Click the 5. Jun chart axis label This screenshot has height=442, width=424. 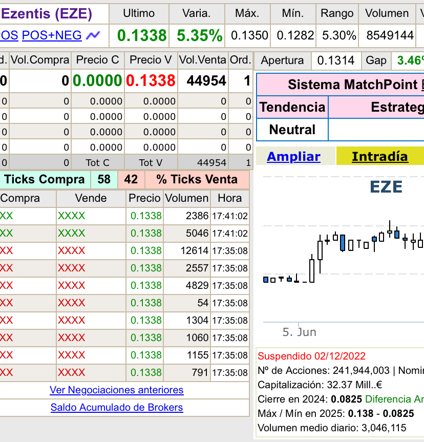[300, 332]
